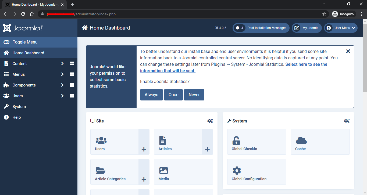Open Chrome tab search dropdown arrow
This screenshot has height=195, width=367.
point(324,4)
